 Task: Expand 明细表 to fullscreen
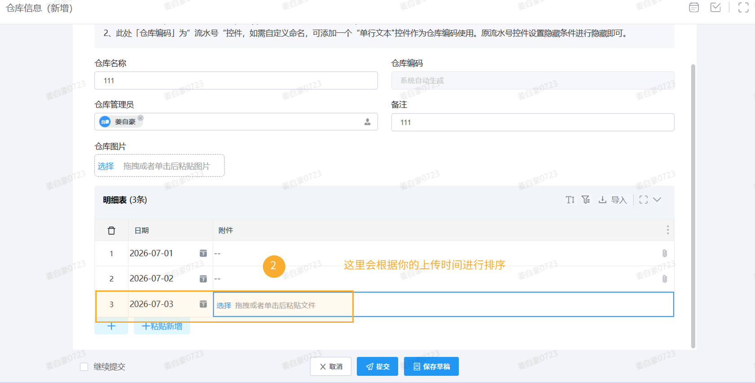[x=644, y=200]
